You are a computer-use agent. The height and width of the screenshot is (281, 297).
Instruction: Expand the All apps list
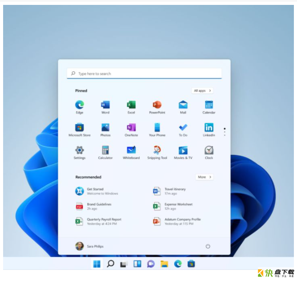point(202,91)
